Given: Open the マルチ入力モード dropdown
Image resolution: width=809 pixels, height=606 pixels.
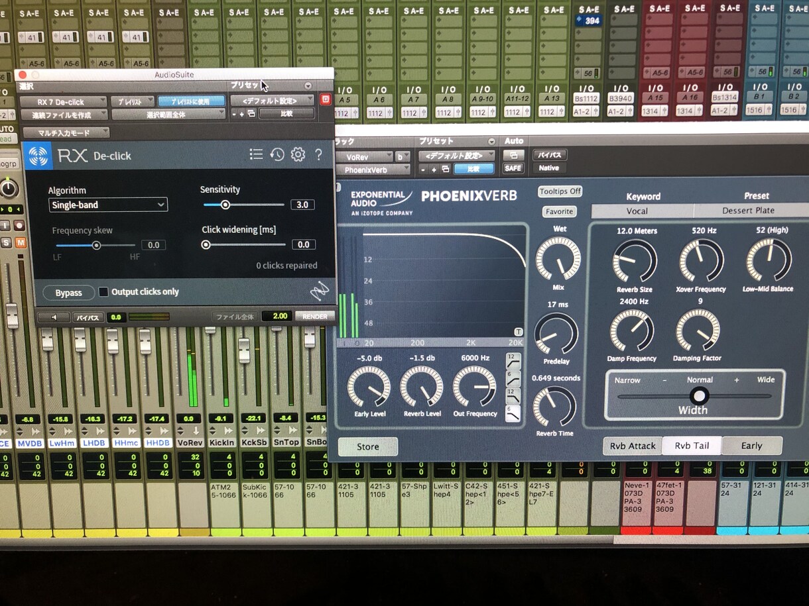Looking at the screenshot, I should point(65,133).
